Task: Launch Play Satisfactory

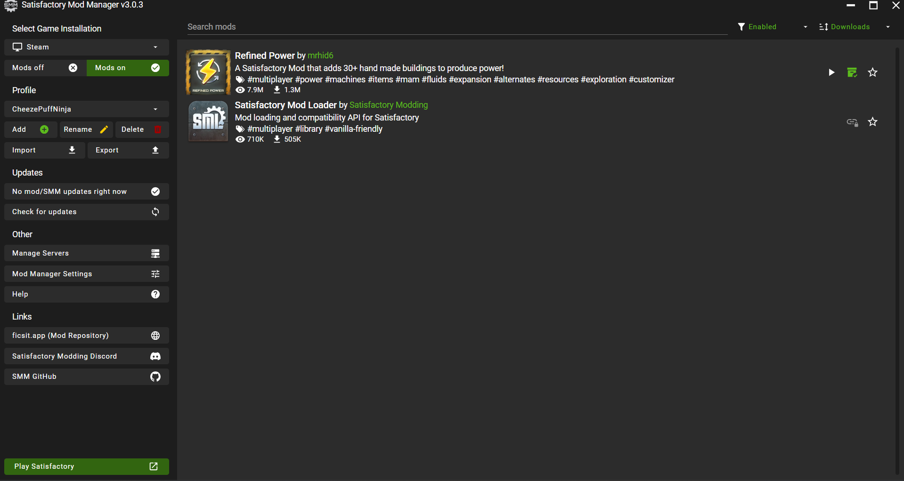Action: (x=87, y=466)
